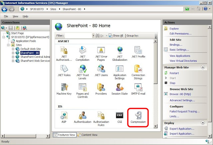Open Create New Connection dropdown icon
The image size is (213, 145).
point(4,28)
